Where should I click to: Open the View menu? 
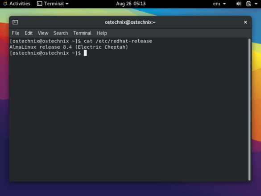click(43, 33)
